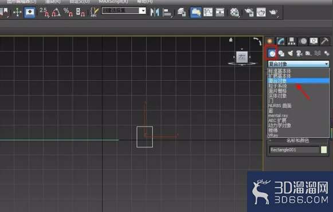Toggle the Spinner Snap button
Viewport: 333px width, 212px height.
coord(80,12)
